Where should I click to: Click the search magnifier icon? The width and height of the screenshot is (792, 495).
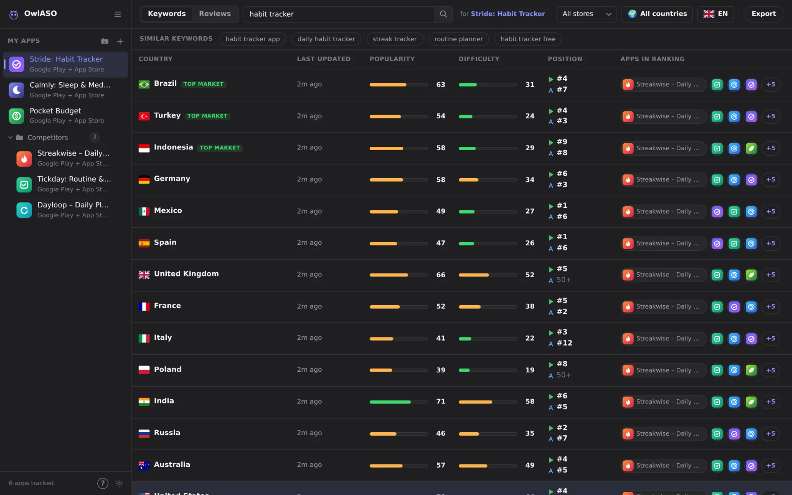(x=443, y=14)
